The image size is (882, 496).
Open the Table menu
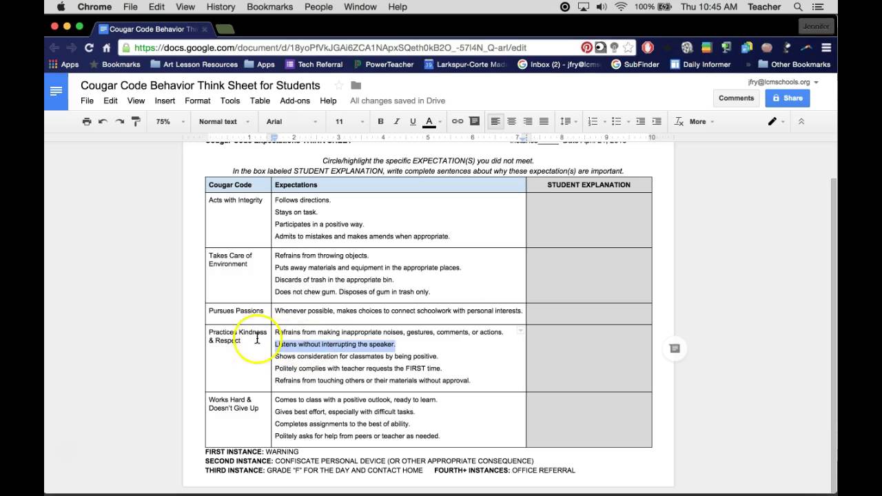coord(260,101)
